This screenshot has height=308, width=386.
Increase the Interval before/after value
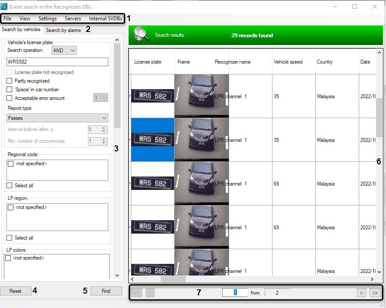[x=104, y=128]
